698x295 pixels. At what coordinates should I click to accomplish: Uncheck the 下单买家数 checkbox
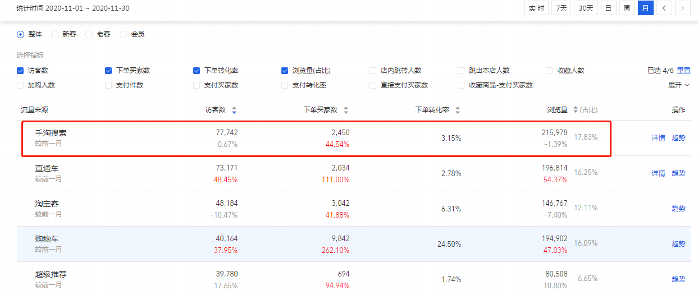coord(108,71)
